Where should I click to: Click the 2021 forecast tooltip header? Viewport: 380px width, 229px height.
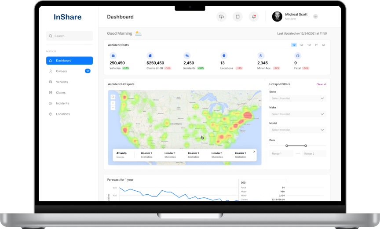pyautogui.click(x=244, y=183)
